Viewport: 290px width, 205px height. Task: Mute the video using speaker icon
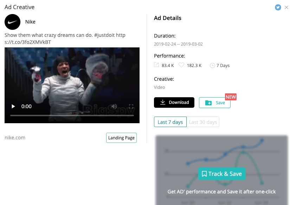114,106
